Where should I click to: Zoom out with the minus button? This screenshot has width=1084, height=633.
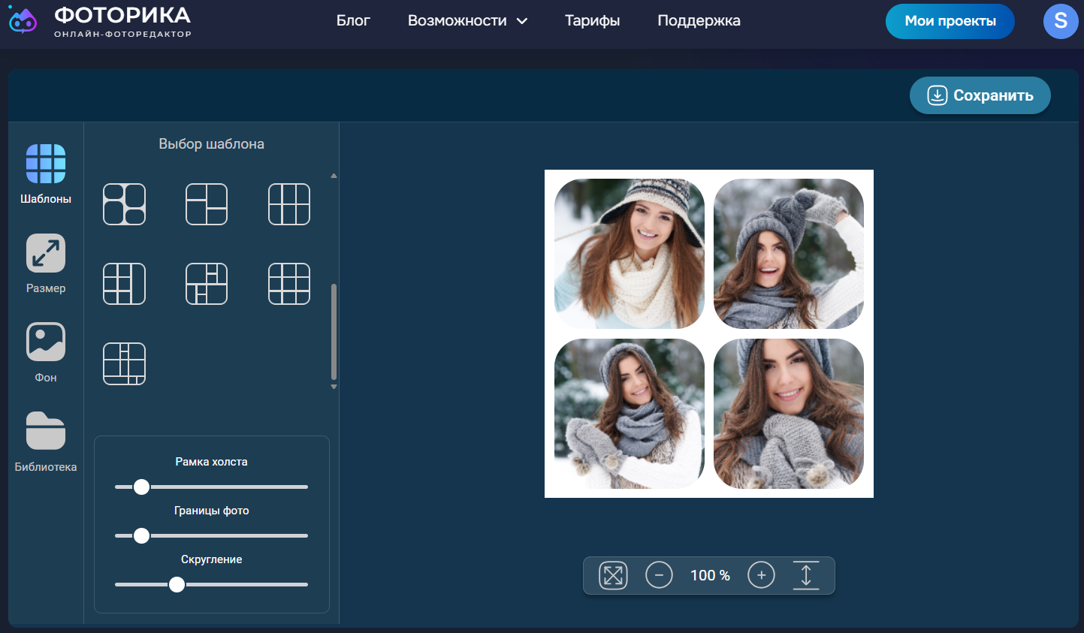[659, 576]
